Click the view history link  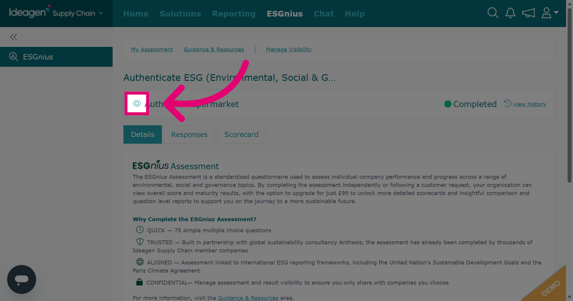click(529, 104)
